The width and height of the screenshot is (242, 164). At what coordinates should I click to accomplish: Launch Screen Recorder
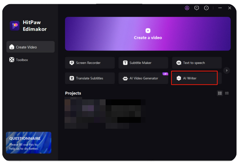click(x=90, y=63)
